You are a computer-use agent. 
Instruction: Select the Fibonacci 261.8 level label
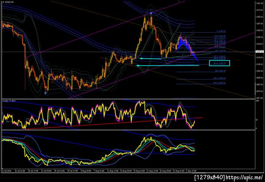coord(220,83)
